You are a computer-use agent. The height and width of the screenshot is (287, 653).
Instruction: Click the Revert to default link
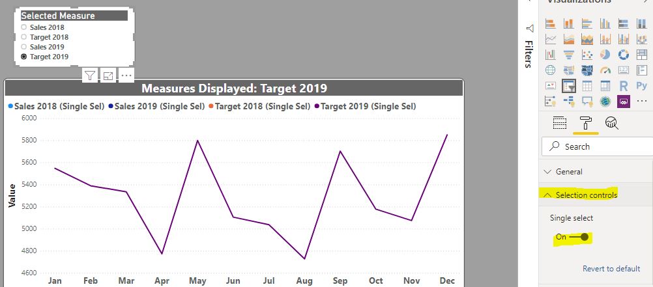[611, 269]
